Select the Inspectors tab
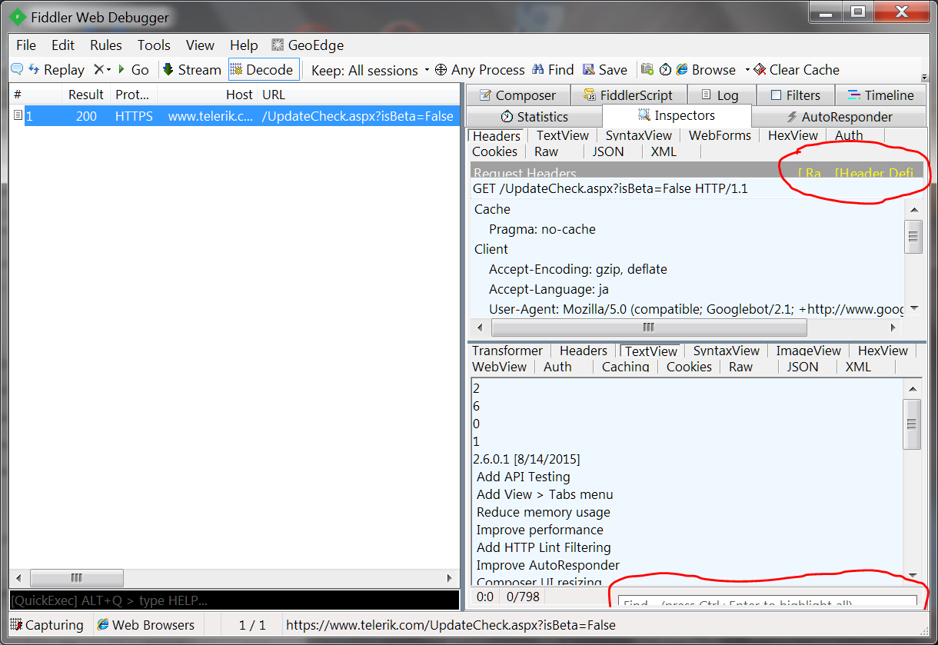 pyautogui.click(x=677, y=115)
